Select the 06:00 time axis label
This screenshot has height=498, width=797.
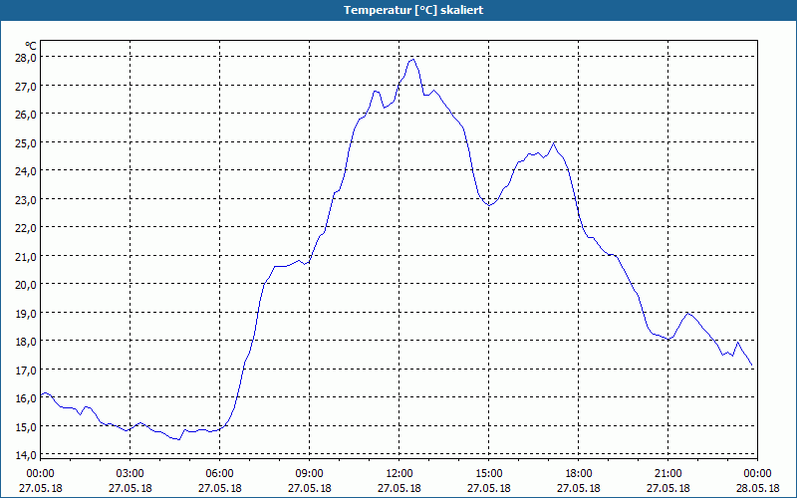[219, 474]
